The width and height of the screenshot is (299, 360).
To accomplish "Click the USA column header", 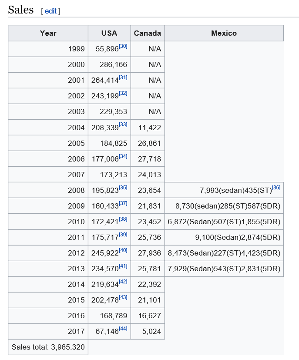I will tap(109, 33).
